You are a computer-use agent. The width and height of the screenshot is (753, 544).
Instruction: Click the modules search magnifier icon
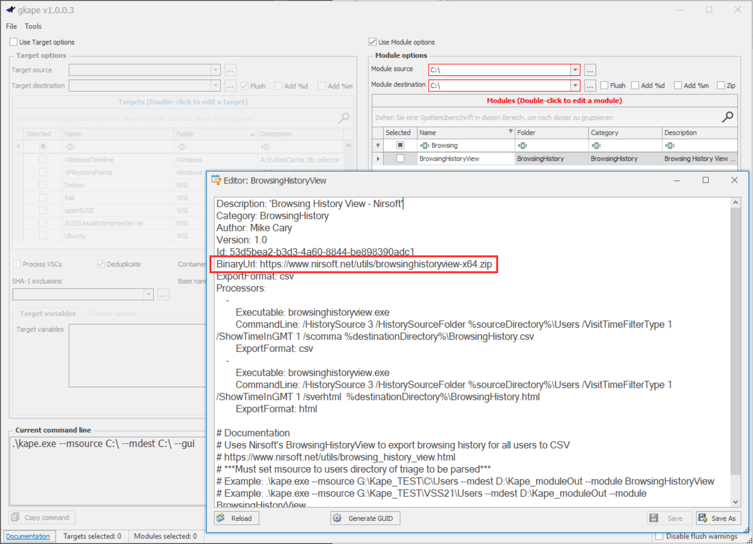(x=727, y=117)
